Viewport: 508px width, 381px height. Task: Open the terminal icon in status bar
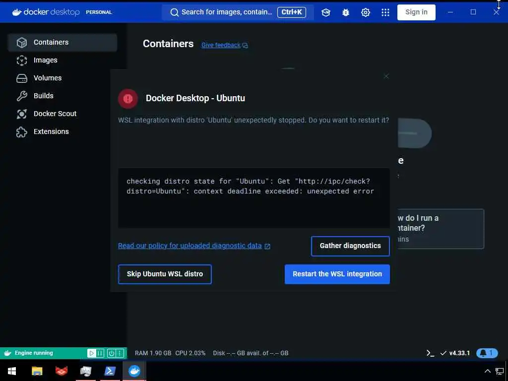pos(430,353)
